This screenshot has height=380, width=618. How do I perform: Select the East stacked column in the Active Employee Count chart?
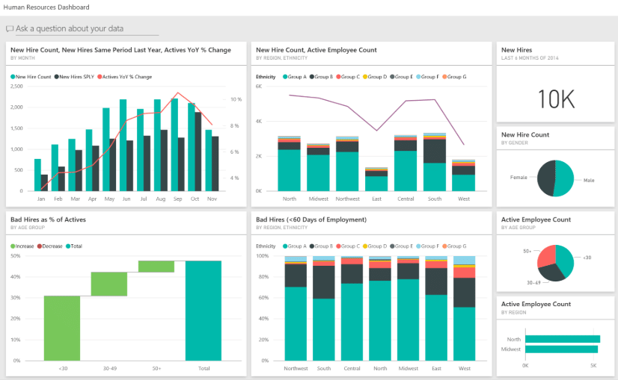[376, 181]
